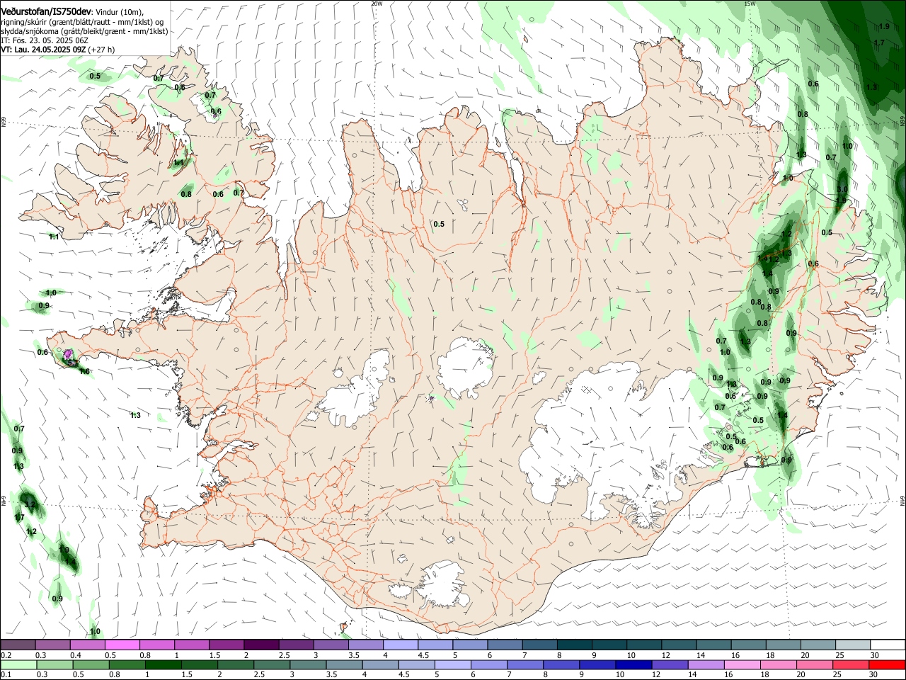
Task: Click the bright pink 0.5 snow swatch
Action: tap(122, 645)
